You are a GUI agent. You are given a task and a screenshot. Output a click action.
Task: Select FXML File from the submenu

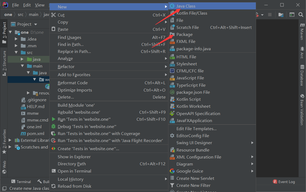coord(212,41)
